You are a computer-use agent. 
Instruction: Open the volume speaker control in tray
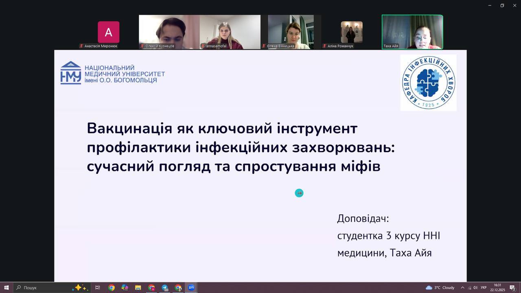(475, 288)
